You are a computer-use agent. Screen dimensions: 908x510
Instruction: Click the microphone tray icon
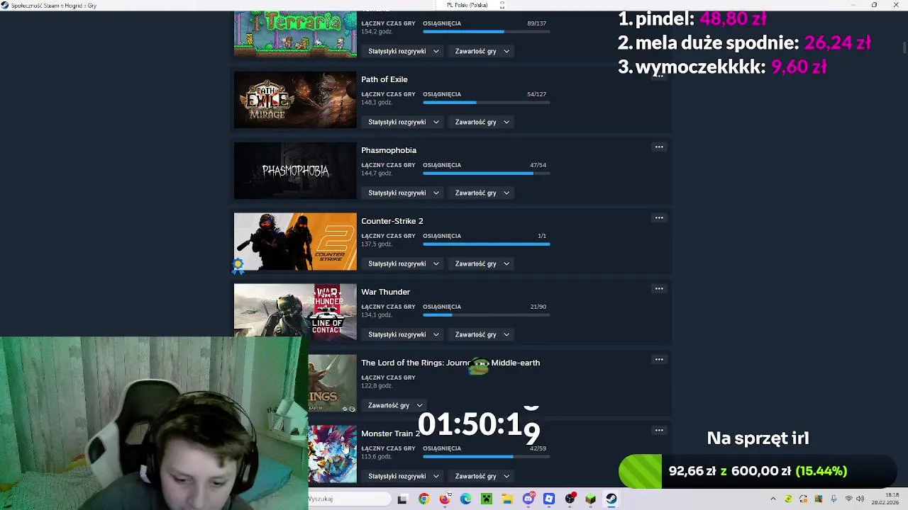(x=834, y=499)
